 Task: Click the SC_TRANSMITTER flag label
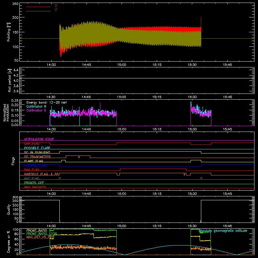point(37,157)
